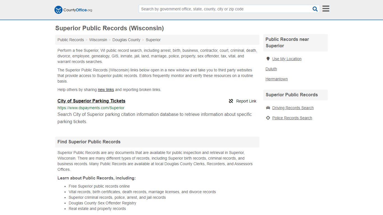Click the broken link icon beside Report Link
This screenshot has height=215, width=383.
(231, 101)
